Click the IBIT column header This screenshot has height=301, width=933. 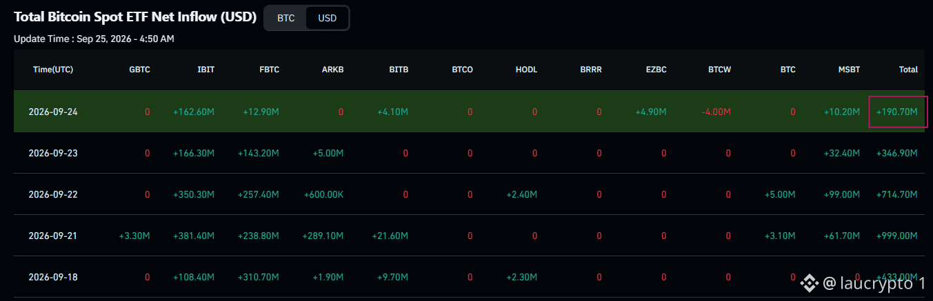click(x=205, y=70)
